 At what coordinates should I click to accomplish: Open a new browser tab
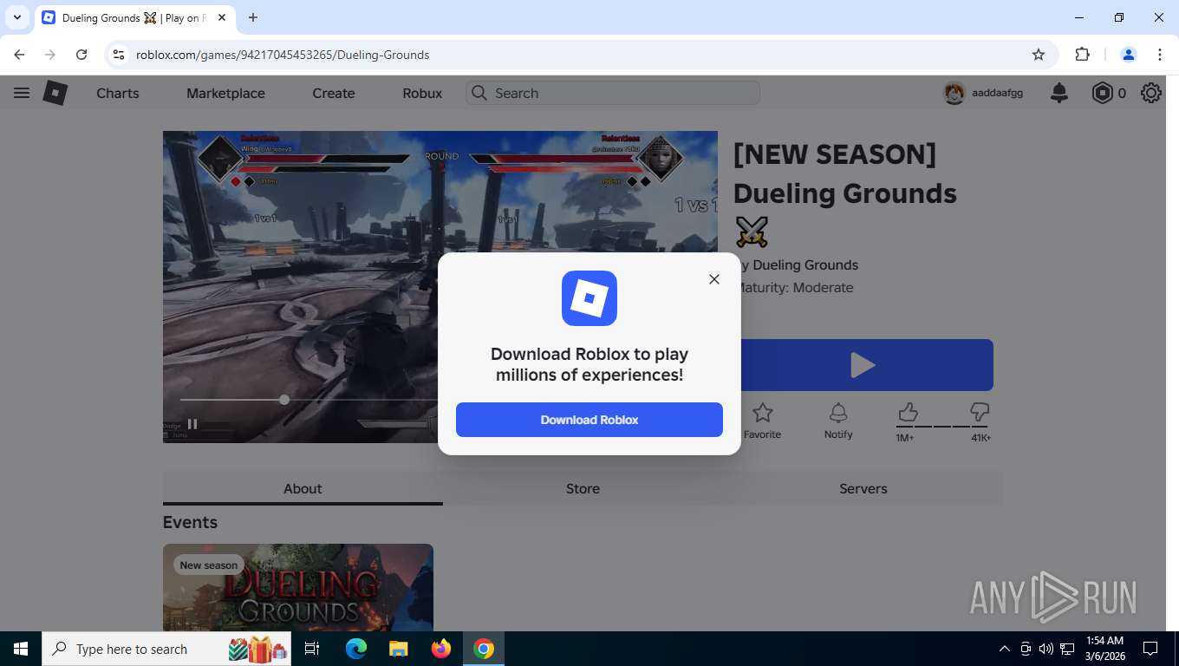pos(253,17)
